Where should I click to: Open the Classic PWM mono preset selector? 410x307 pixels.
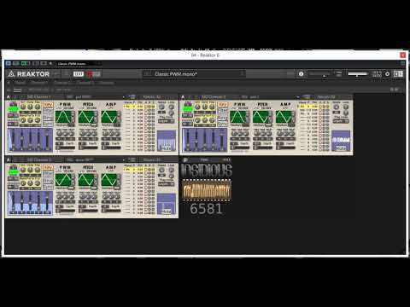[x=194, y=74]
